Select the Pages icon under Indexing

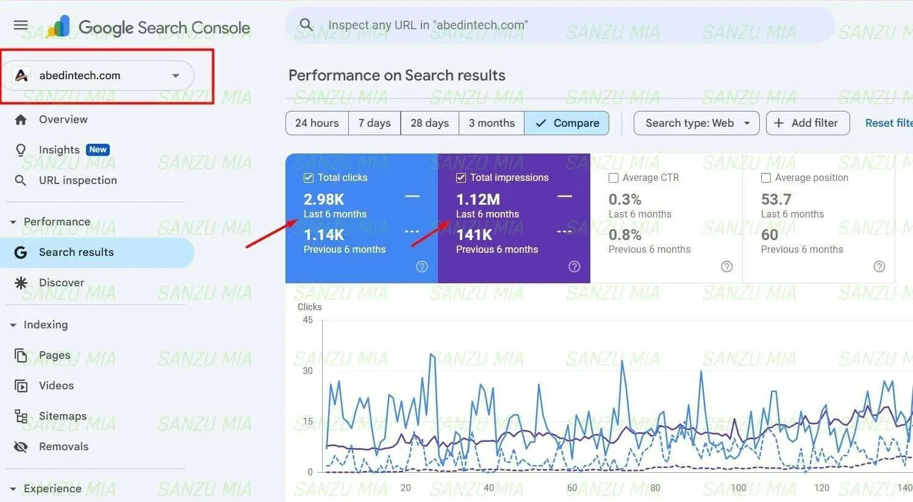pos(20,355)
